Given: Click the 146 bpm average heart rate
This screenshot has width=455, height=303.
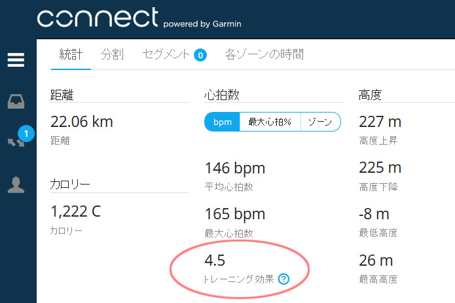Looking at the screenshot, I should (x=235, y=168).
